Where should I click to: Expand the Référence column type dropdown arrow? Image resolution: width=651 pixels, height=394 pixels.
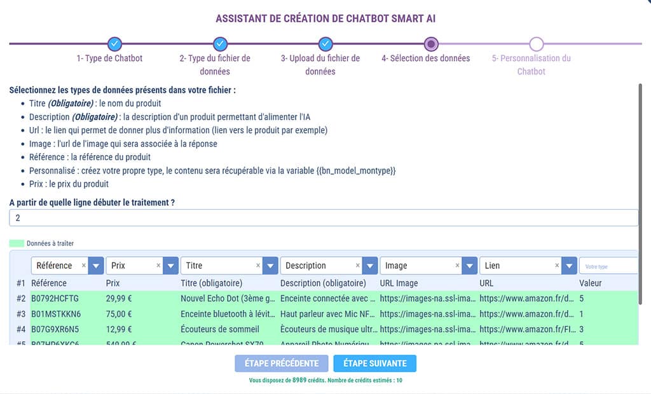(x=96, y=266)
